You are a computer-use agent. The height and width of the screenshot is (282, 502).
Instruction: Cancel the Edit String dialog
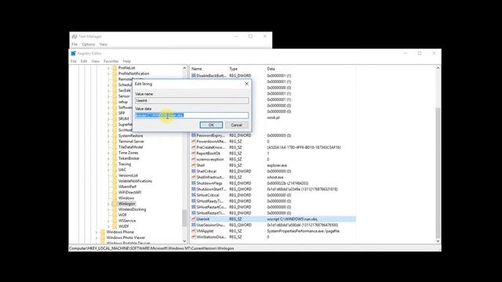(237, 125)
